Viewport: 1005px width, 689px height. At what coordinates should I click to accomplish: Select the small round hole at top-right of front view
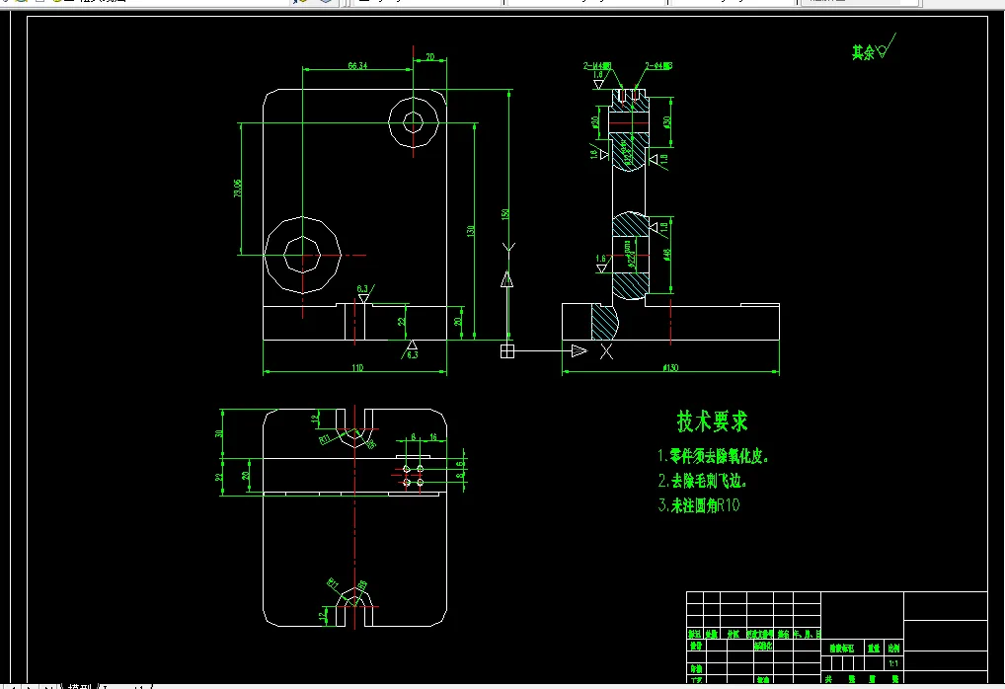coord(413,121)
